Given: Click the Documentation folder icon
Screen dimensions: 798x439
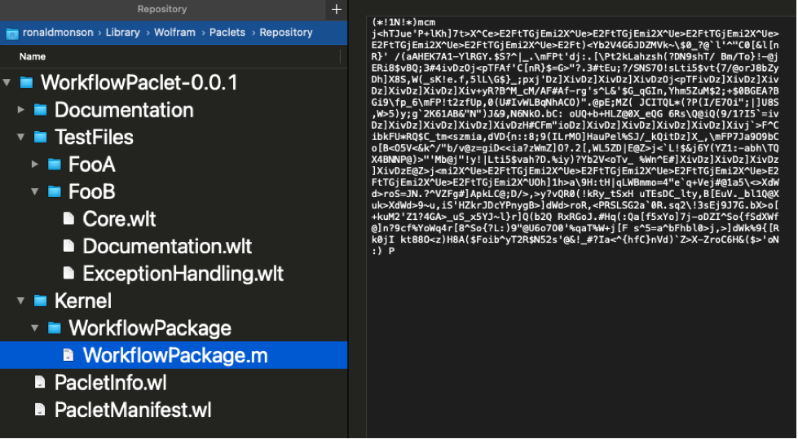Looking at the screenshot, I should tap(41, 110).
